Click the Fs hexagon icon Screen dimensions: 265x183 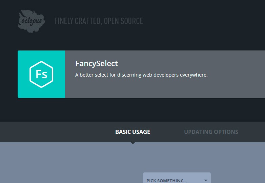tap(41, 74)
